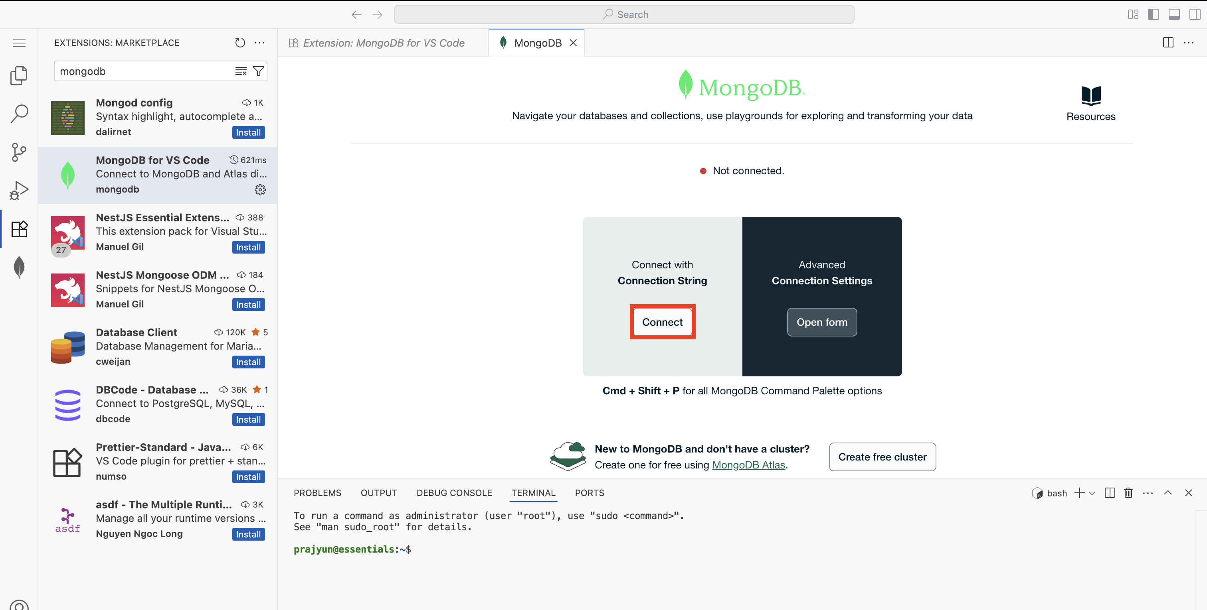Install the Prettier-Standard extension
The height and width of the screenshot is (610, 1207).
pyautogui.click(x=248, y=477)
